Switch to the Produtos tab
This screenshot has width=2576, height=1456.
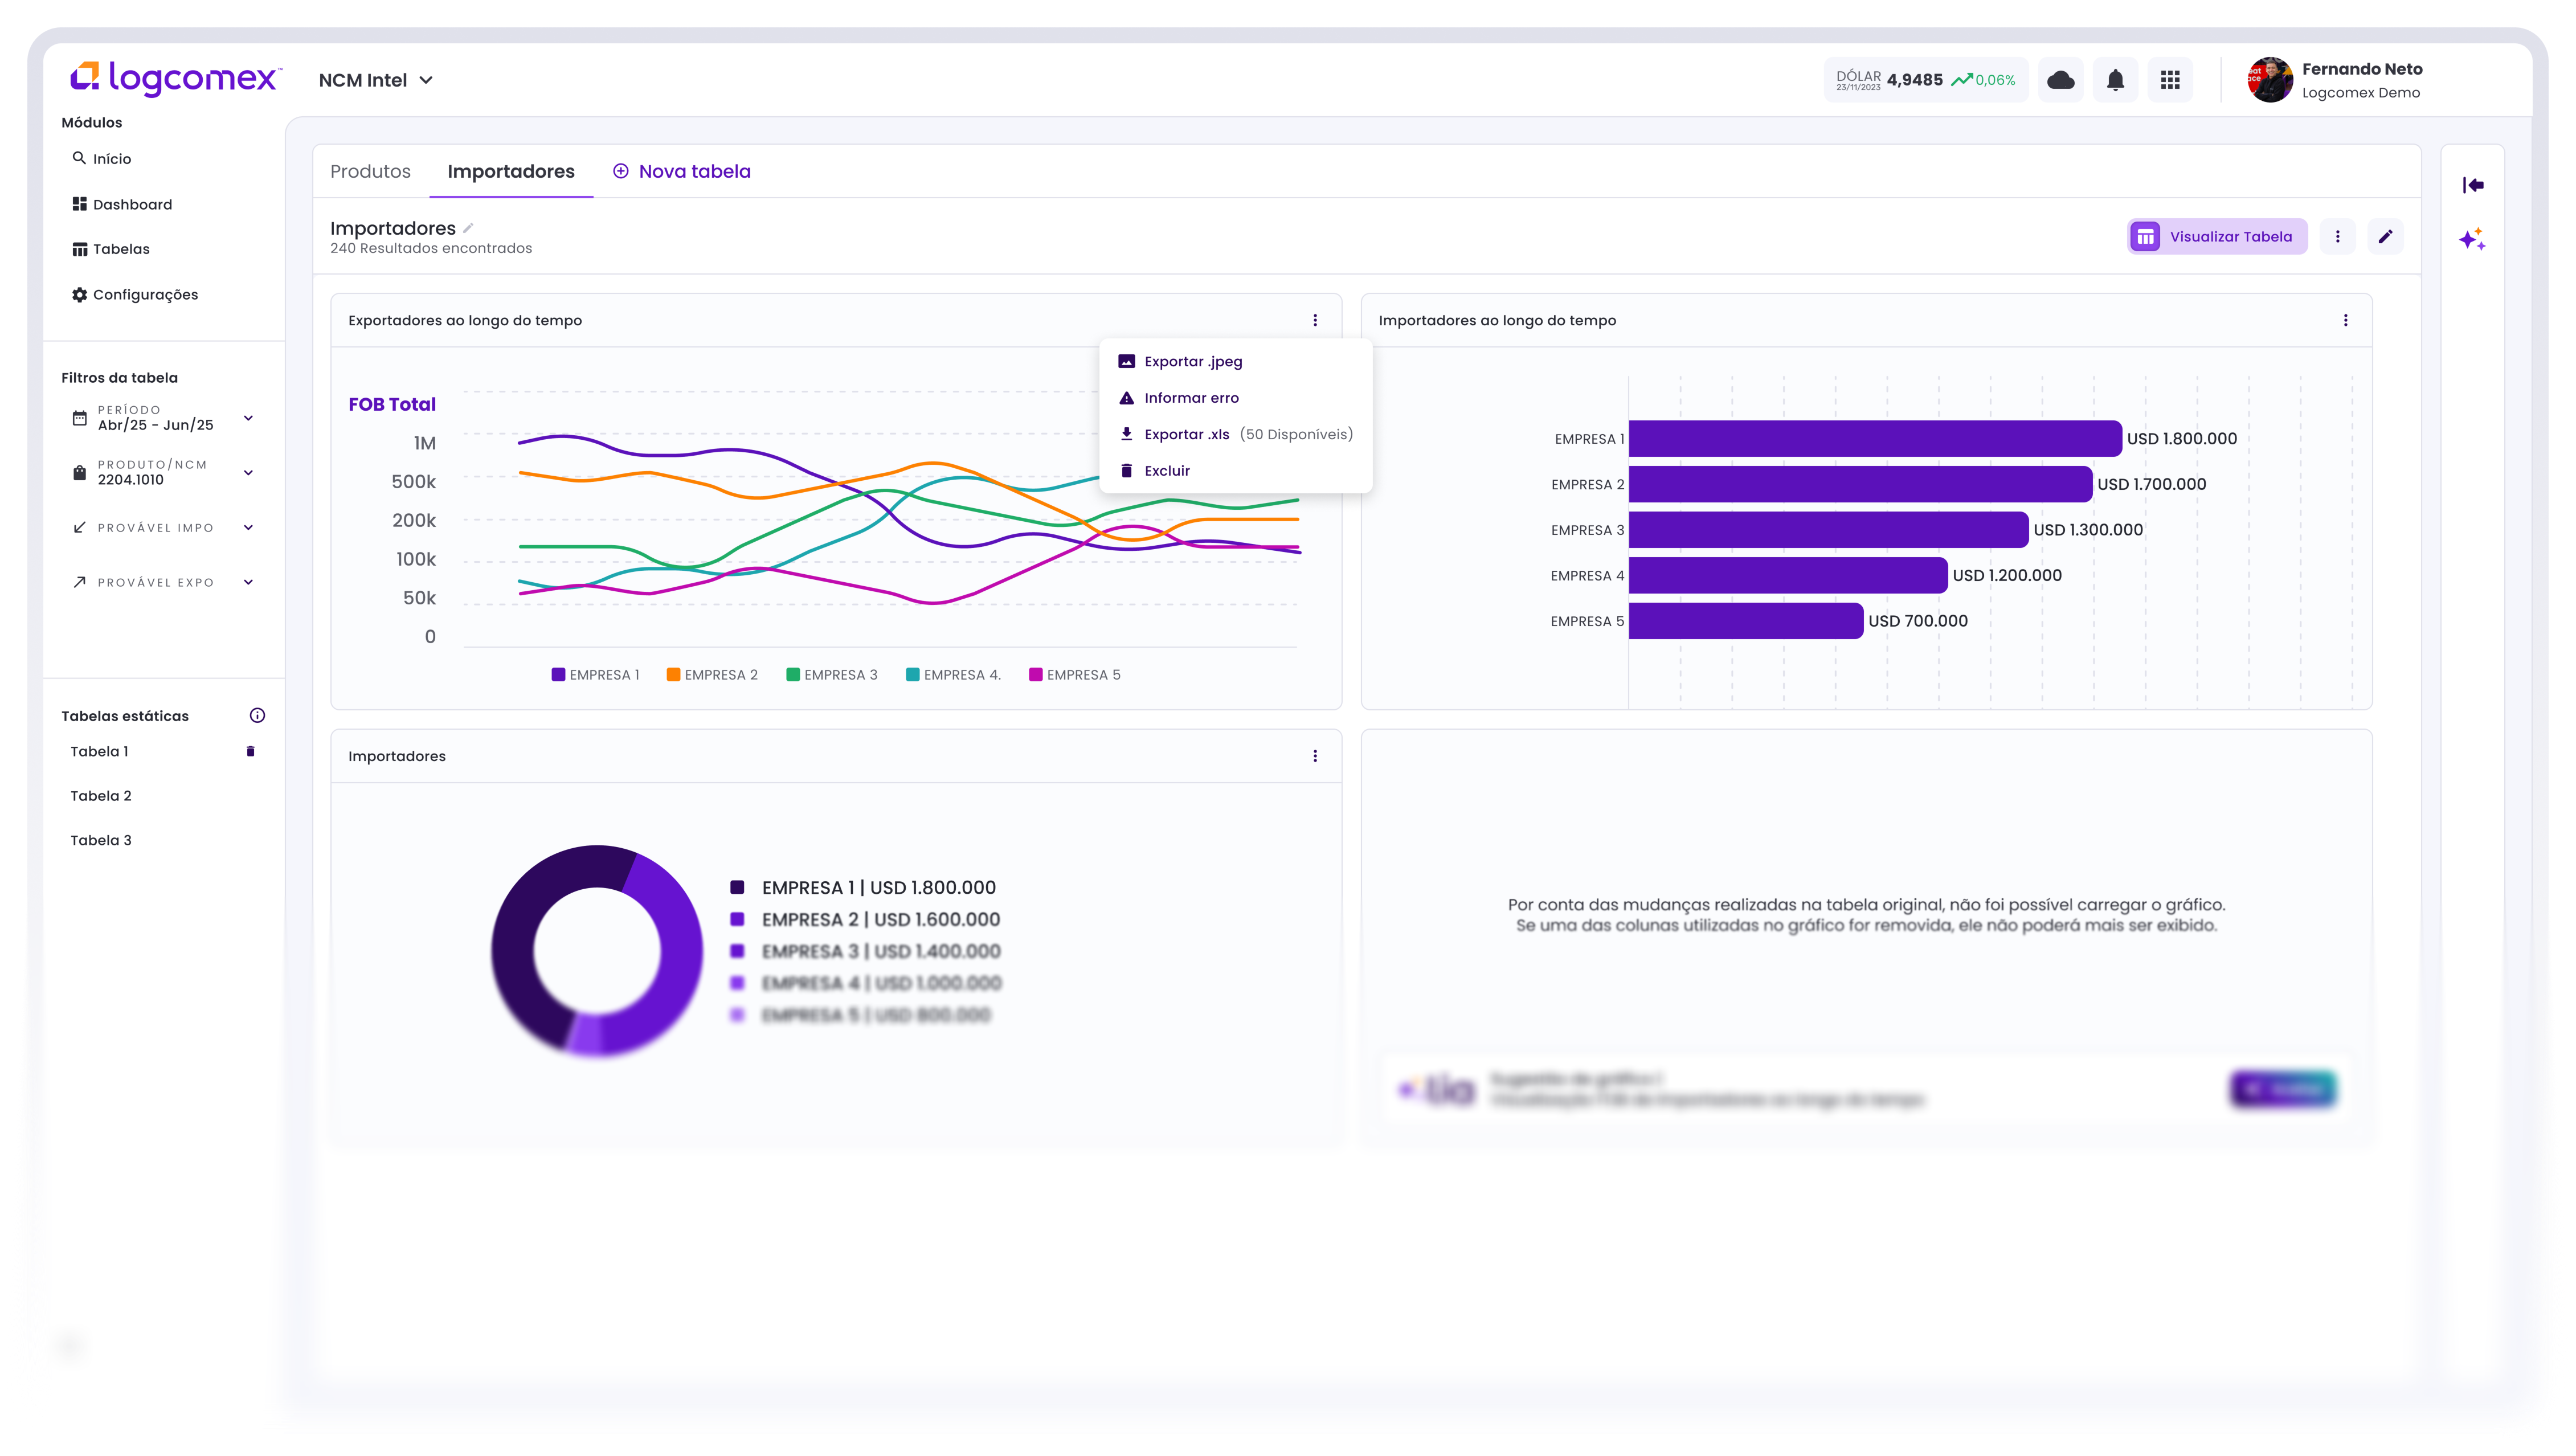tap(370, 172)
